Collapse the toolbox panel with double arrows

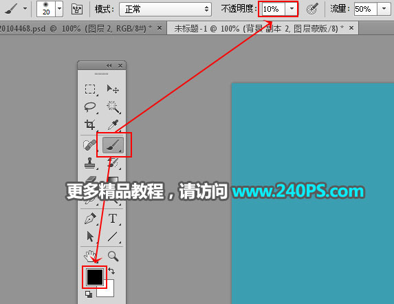click(109, 65)
